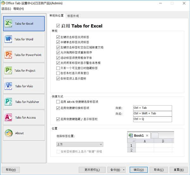Viewport: 190px width, 175px height.
Task: Open the Tabs for PowerPoint icon
Action: point(8,55)
